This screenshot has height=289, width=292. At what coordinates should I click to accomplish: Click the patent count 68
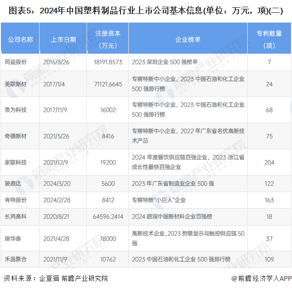pos(269,110)
